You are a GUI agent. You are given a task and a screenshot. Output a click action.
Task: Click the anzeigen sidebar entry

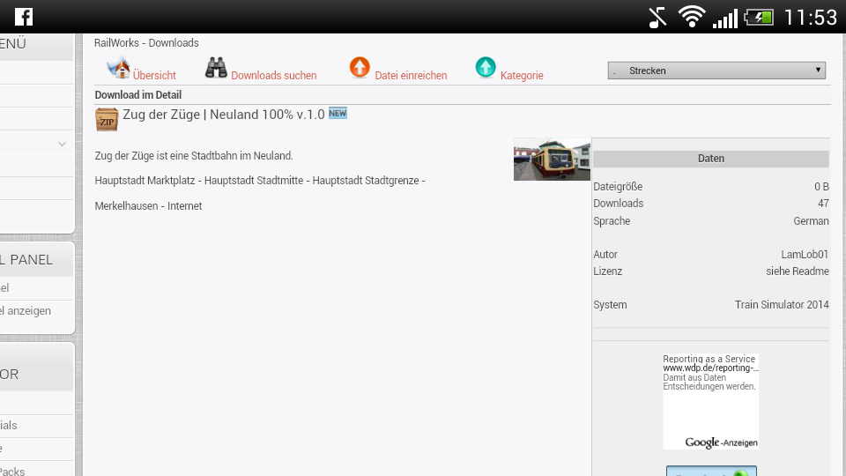coord(26,311)
